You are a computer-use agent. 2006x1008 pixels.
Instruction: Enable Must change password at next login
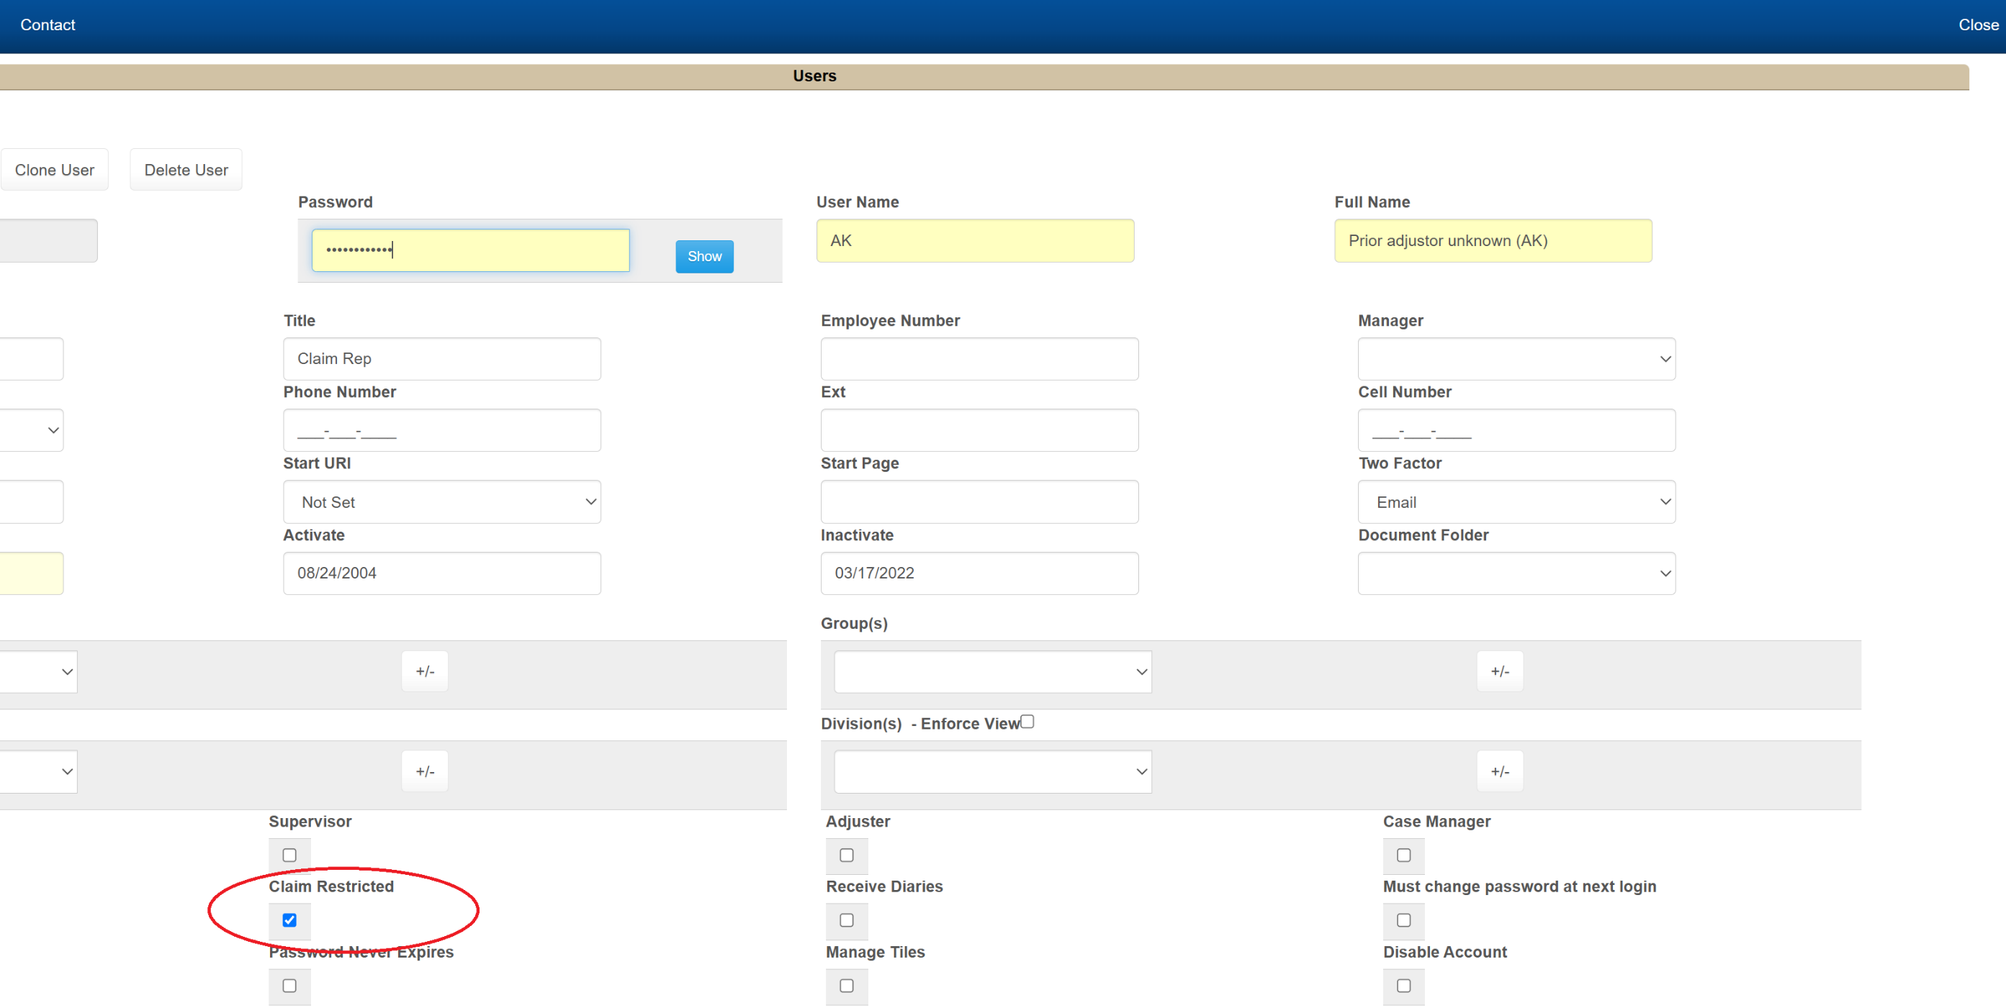[x=1403, y=920]
